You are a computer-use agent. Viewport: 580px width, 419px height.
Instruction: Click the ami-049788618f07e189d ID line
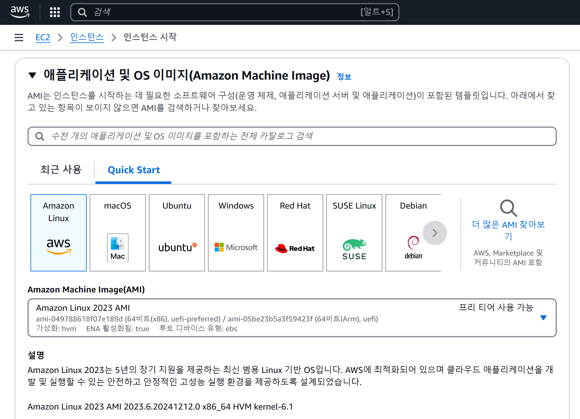point(207,319)
